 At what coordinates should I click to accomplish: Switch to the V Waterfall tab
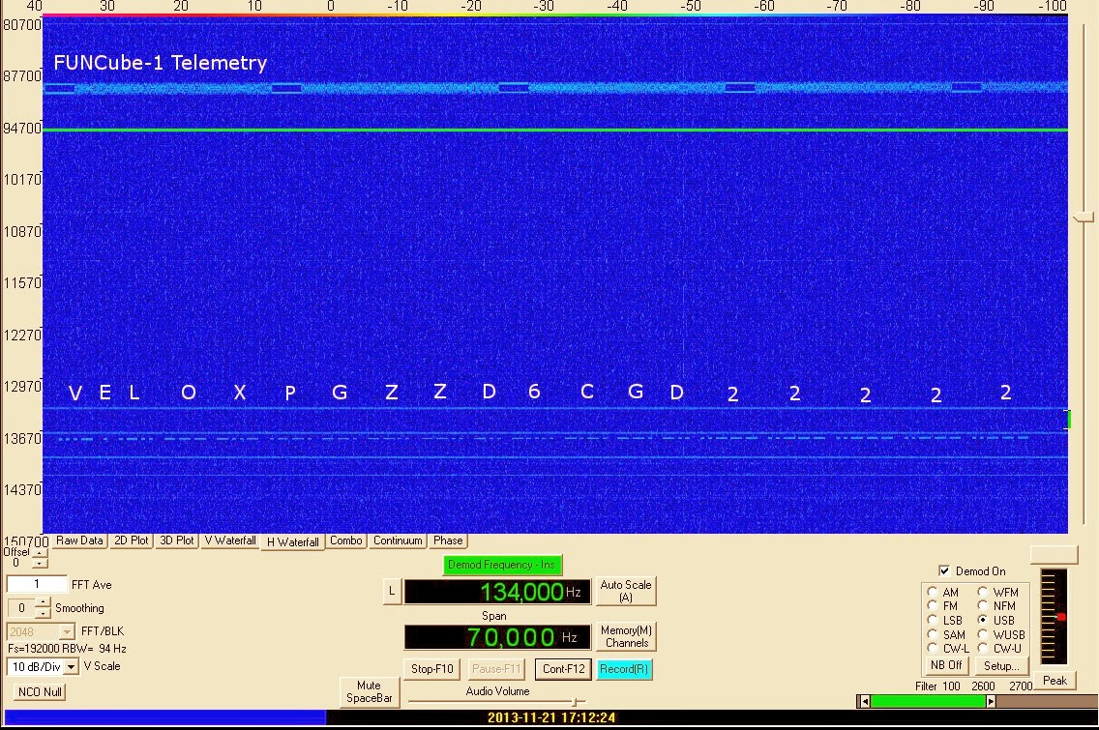(x=228, y=540)
